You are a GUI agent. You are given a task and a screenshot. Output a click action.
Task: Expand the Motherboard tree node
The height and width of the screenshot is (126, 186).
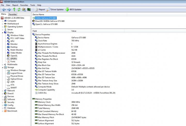pyautogui.click(x=2, y=24)
